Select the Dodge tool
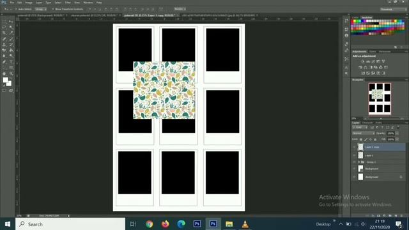409x230 pixels. (x=11, y=56)
